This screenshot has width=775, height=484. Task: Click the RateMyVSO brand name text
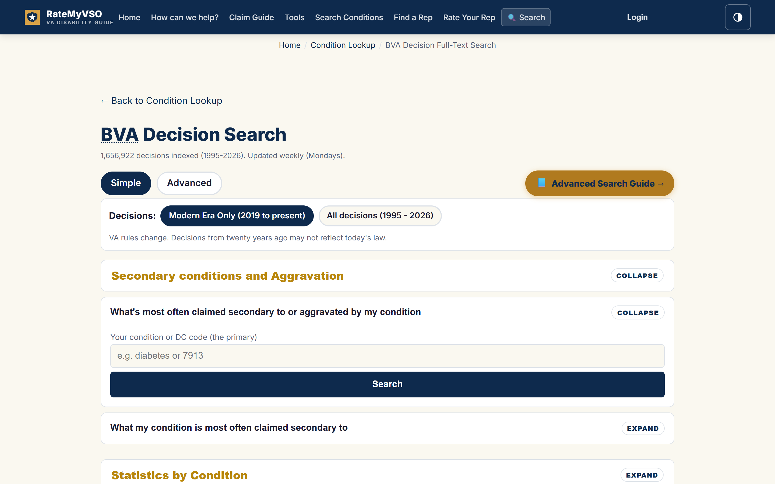point(74,14)
